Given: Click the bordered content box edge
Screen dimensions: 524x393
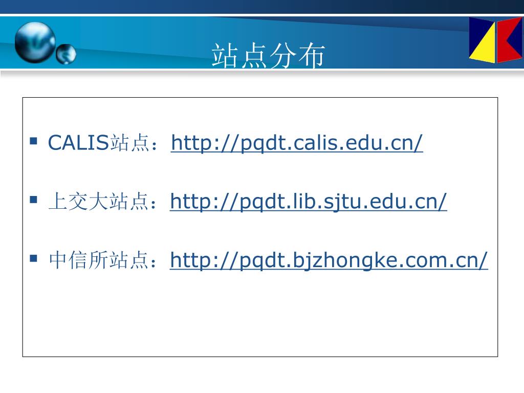Looking at the screenshot, I should (23, 227).
